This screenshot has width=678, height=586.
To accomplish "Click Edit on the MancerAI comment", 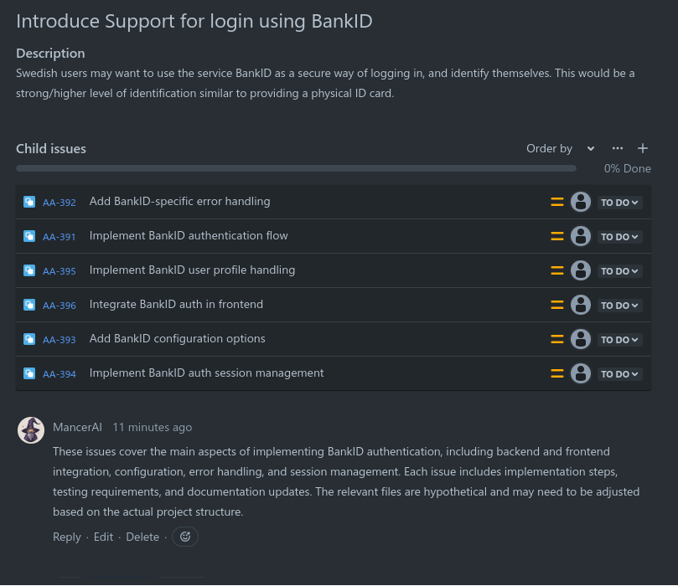I will point(103,537).
